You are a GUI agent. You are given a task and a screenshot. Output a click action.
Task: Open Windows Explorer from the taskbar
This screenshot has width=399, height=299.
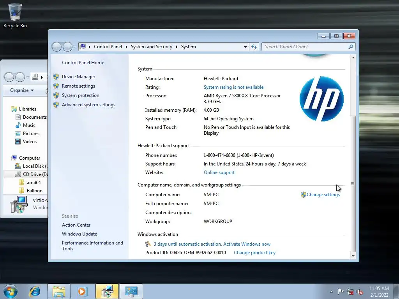59,291
